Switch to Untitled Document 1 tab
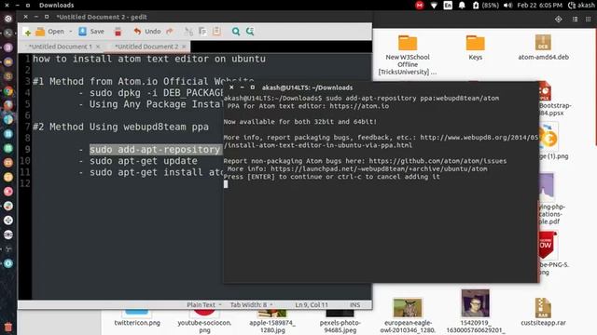The width and height of the screenshot is (597, 335). pyautogui.click(x=60, y=47)
